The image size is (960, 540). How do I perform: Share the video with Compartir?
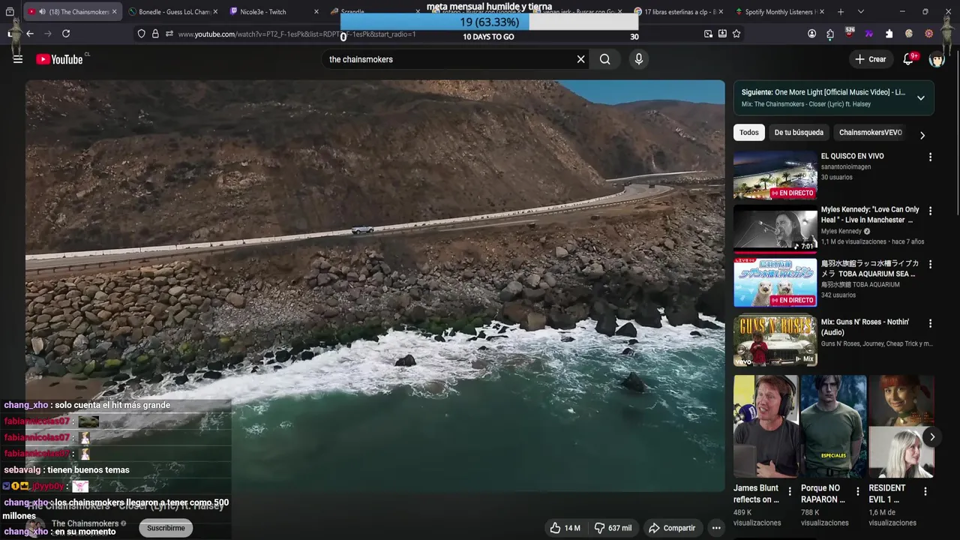(x=672, y=528)
